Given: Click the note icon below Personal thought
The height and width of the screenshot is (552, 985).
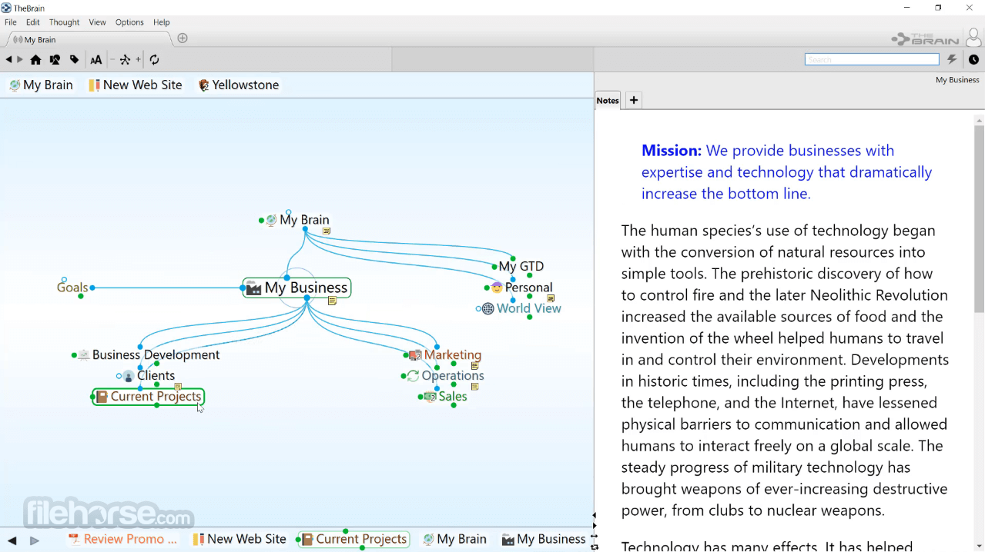Looking at the screenshot, I should point(551,298).
